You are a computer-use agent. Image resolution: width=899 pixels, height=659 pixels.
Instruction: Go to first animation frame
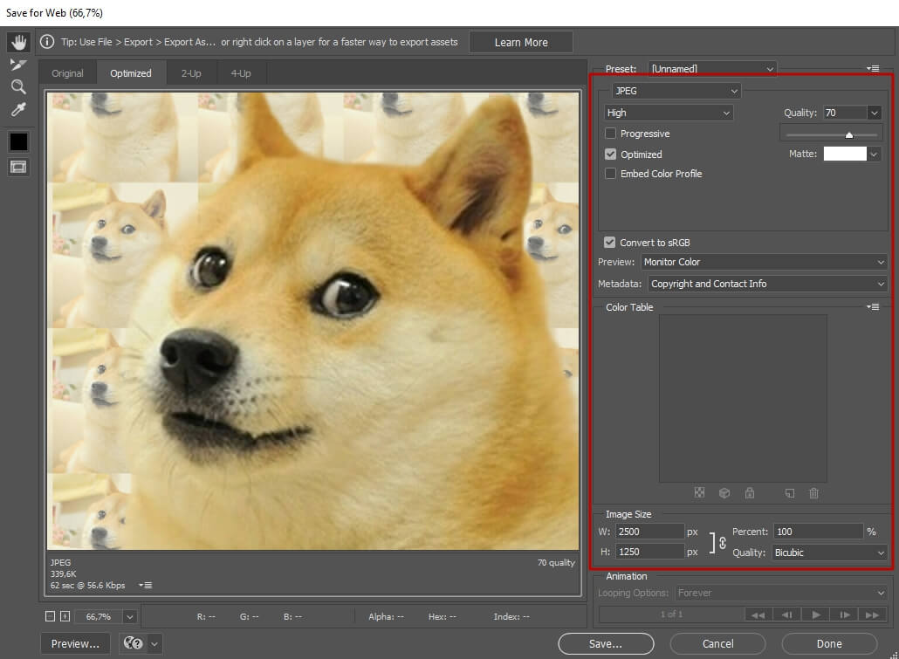pyautogui.click(x=758, y=614)
